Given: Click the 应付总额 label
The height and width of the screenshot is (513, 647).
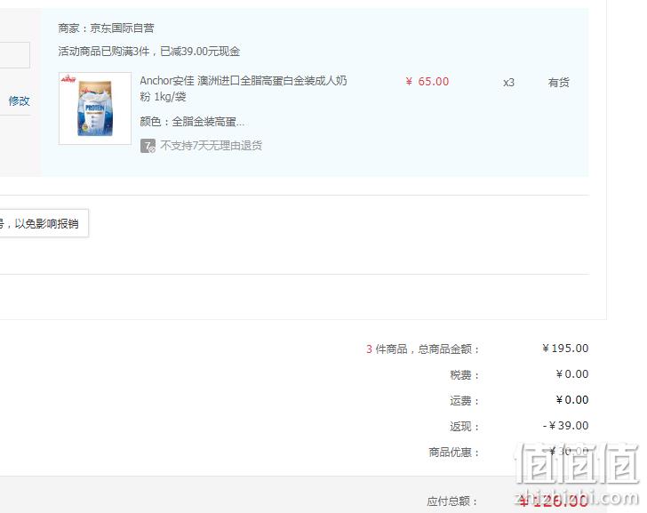Looking at the screenshot, I should 451,501.
